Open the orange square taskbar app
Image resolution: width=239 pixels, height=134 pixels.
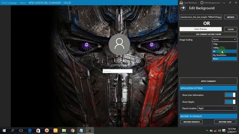click(x=55, y=131)
